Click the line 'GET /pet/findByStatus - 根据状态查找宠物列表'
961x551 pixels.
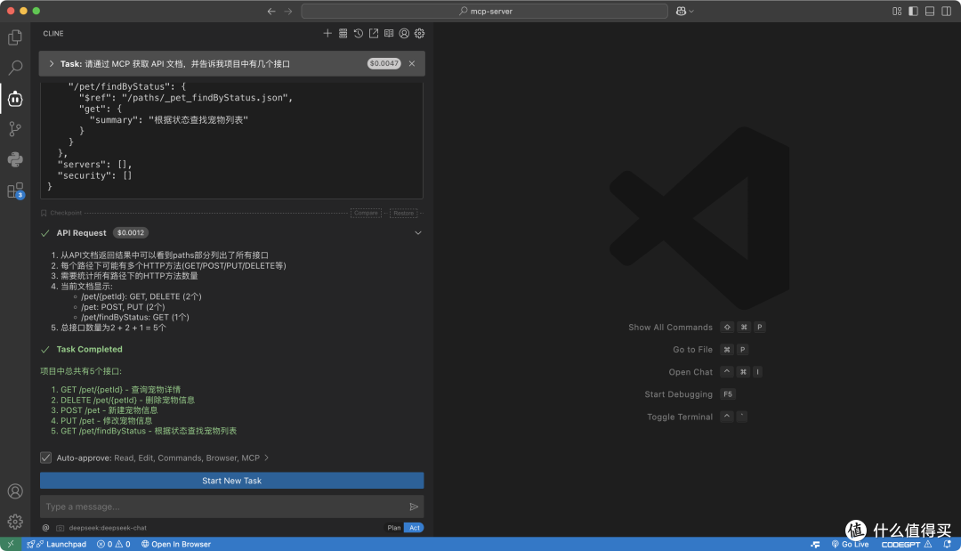[149, 431]
